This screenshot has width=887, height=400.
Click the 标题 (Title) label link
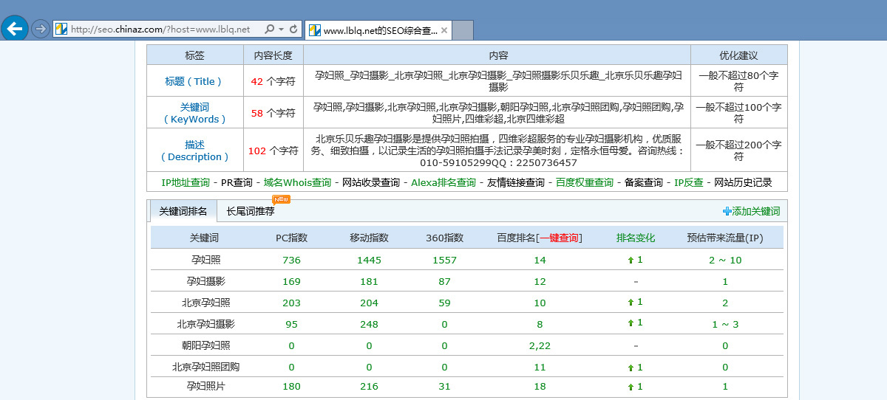(194, 81)
